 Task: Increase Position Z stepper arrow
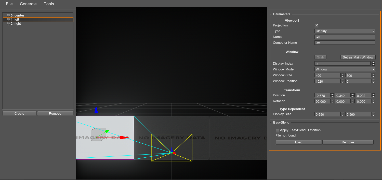[x=373, y=94]
